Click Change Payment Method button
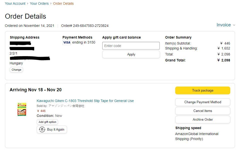243x150 pixels. coord(202,102)
